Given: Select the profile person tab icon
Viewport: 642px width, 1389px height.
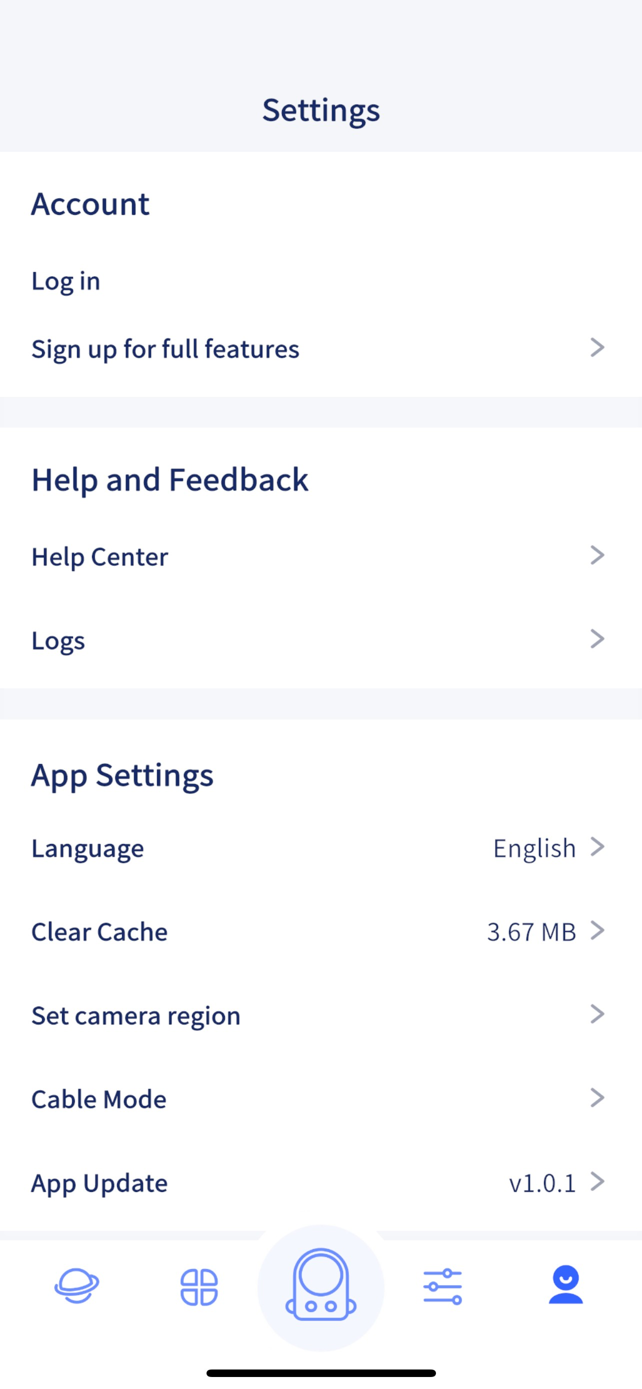Looking at the screenshot, I should point(565,1285).
